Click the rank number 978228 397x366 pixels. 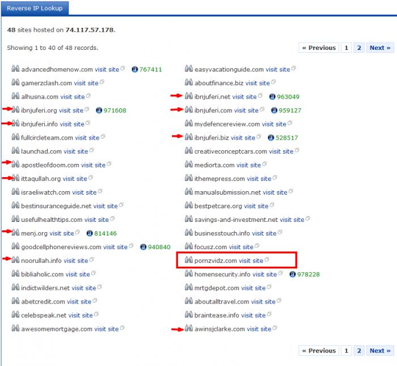pyautogui.click(x=309, y=274)
